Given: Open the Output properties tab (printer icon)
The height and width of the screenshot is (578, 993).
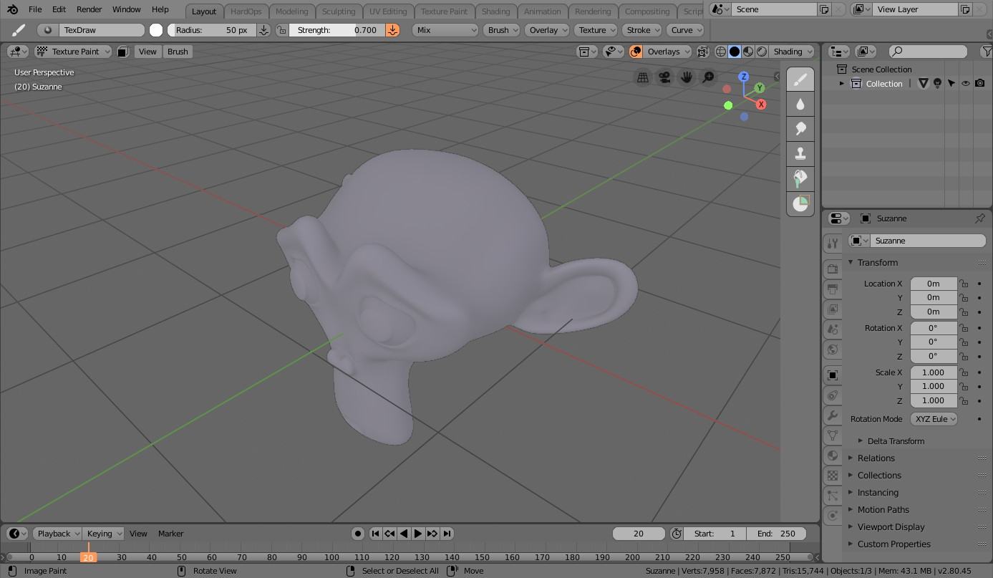Looking at the screenshot, I should [832, 289].
